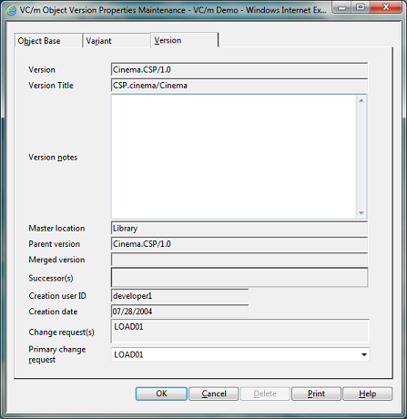Screen dimensions: 407x419
Task: Click the Master location field showing Library
Action: pyautogui.click(x=239, y=228)
